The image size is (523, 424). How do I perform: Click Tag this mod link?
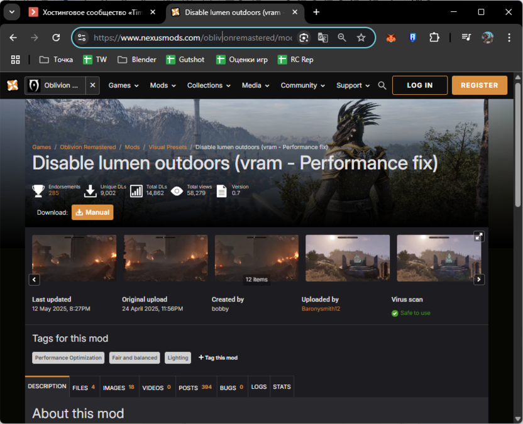pyautogui.click(x=218, y=357)
